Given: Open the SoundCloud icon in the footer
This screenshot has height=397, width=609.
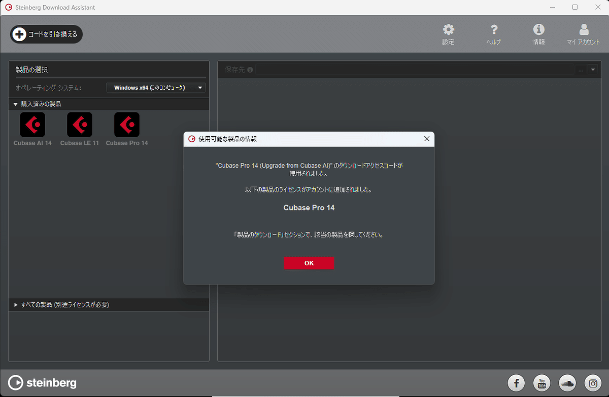Looking at the screenshot, I should click(x=567, y=383).
